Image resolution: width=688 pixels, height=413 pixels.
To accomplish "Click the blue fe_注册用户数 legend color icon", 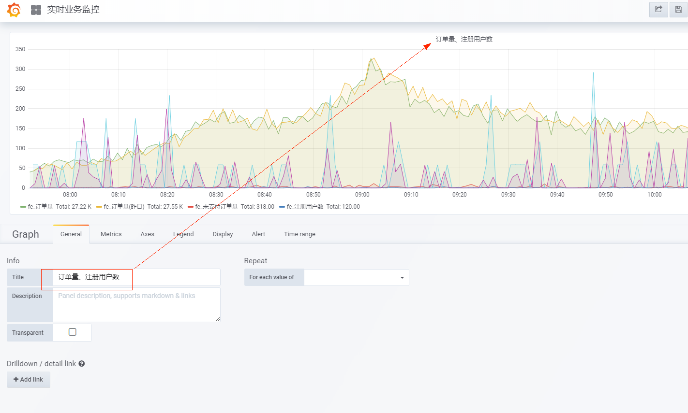I will [x=282, y=207].
